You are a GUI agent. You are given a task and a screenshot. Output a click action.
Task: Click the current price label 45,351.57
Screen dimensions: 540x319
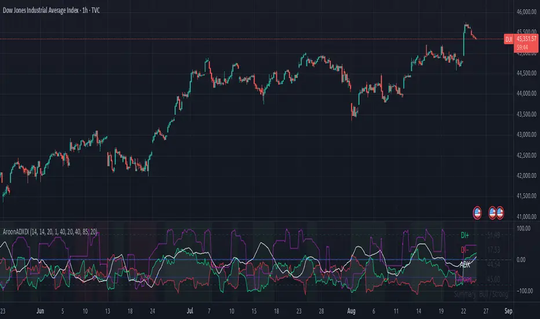pos(526,39)
